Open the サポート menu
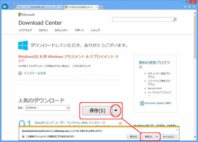 click(79, 30)
